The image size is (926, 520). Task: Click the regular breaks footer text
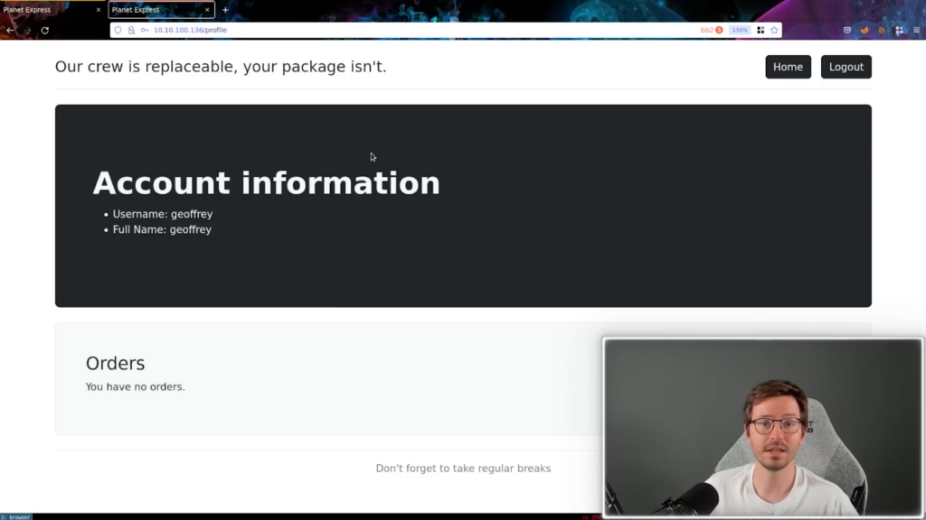point(463,469)
